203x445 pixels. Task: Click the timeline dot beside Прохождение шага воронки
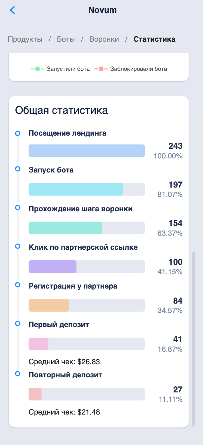[18, 208]
